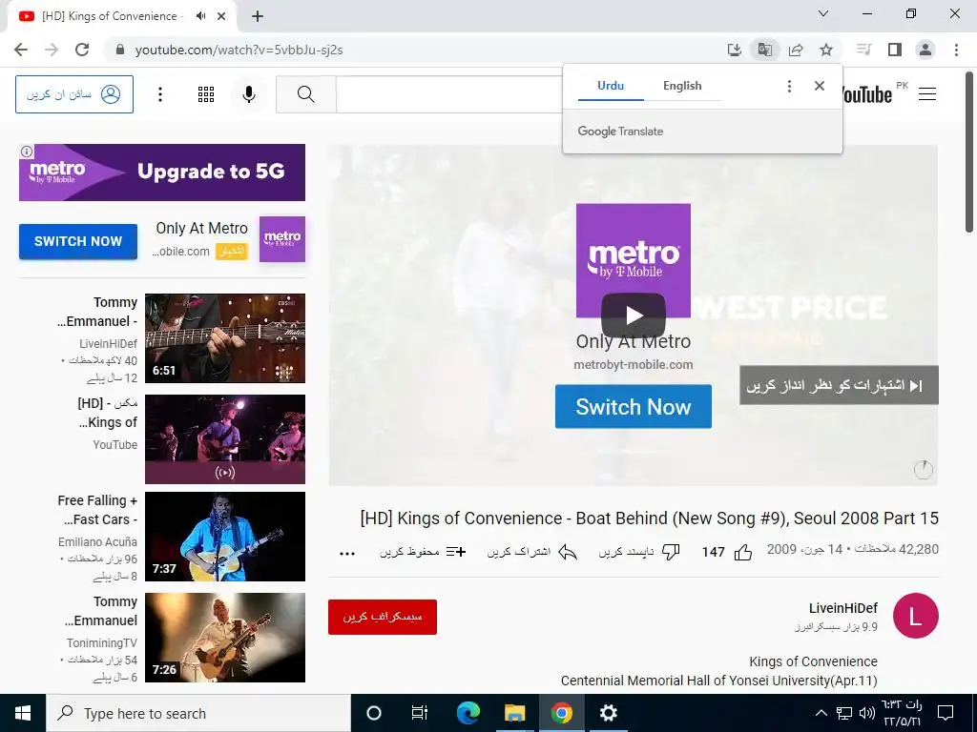Image resolution: width=977 pixels, height=732 pixels.
Task: Open Settings gear on the taskbar
Action: pyautogui.click(x=608, y=713)
